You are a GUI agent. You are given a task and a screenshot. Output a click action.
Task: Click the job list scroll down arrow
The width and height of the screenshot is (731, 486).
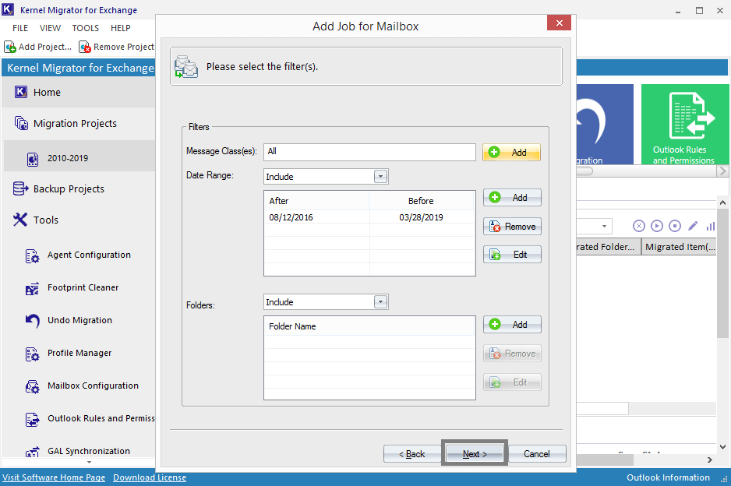[722, 447]
